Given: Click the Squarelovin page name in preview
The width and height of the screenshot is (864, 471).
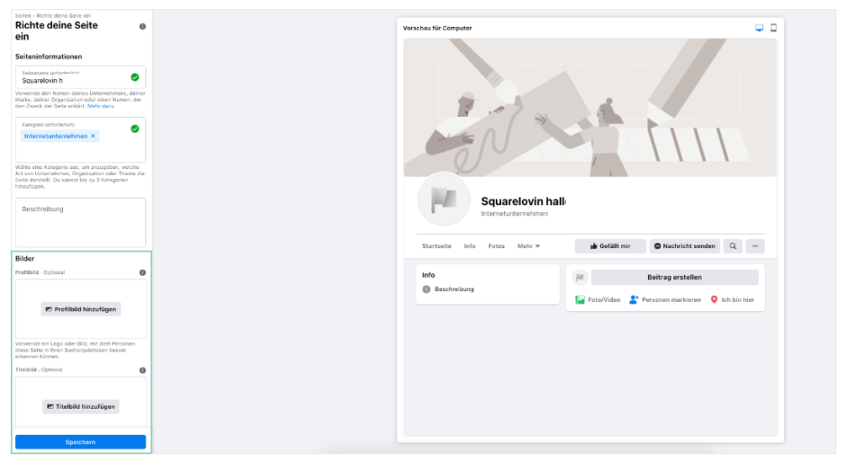Looking at the screenshot, I should (524, 201).
